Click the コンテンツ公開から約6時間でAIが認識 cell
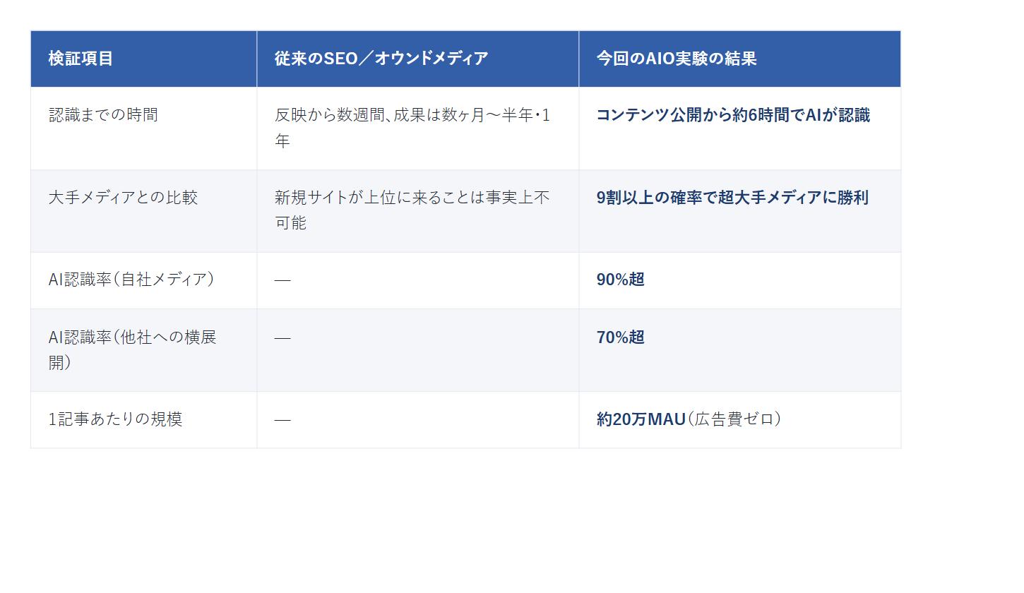Viewport: 1024px width, 593px height. [x=740, y=128]
